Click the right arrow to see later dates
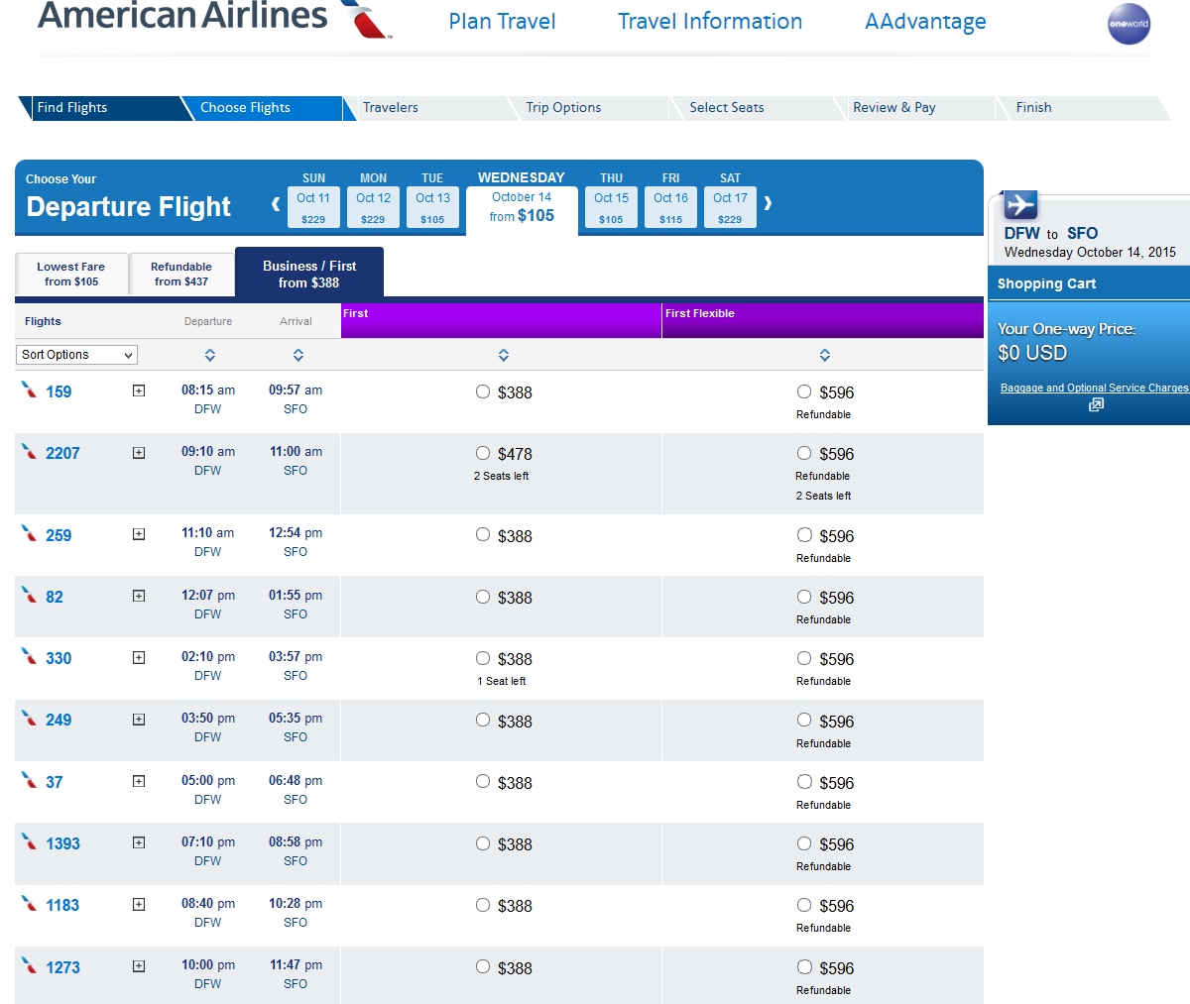This screenshot has width=1190, height=1004. (766, 201)
